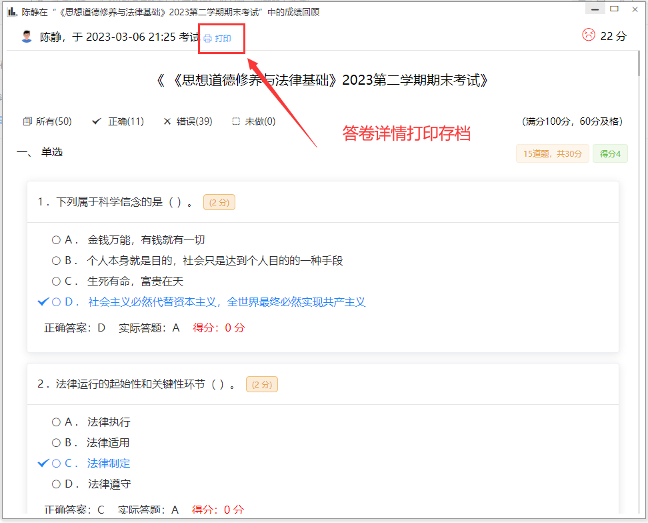Click the print icon next to 打印
Screen dimensions: 648x523
tap(209, 38)
